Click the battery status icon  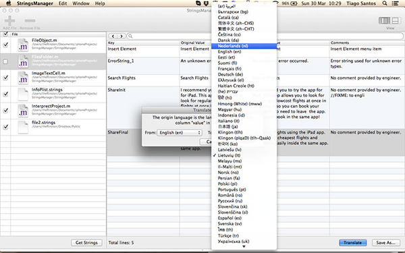pos(294,3)
